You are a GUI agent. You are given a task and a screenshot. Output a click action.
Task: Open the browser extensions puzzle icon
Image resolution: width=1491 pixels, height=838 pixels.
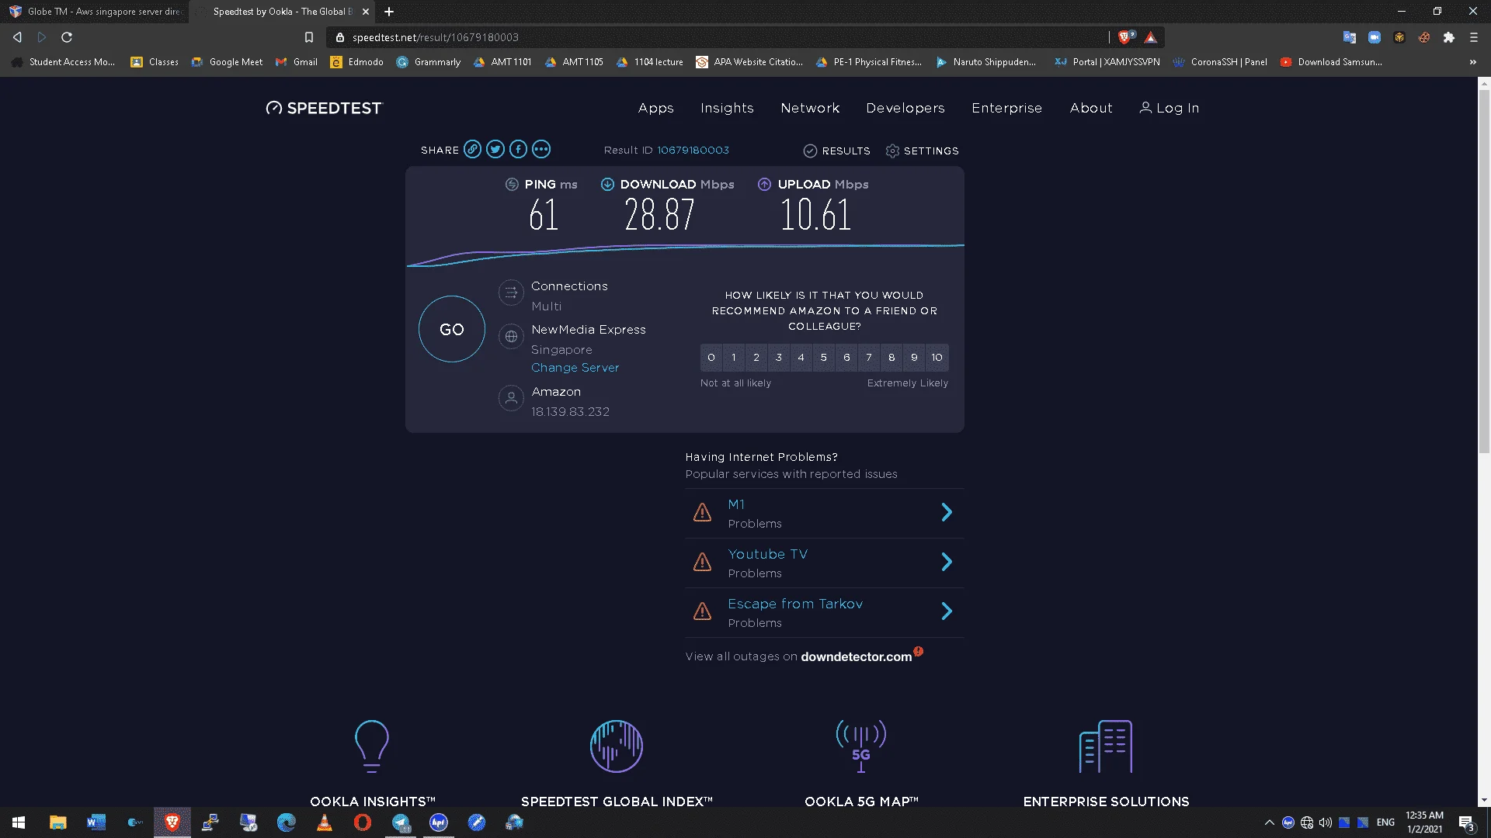tap(1449, 37)
